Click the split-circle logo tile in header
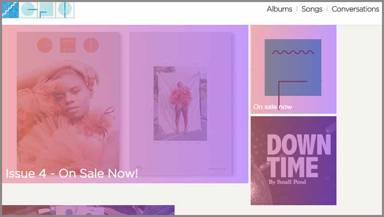The height and width of the screenshot is (217, 384). [x=65, y=10]
